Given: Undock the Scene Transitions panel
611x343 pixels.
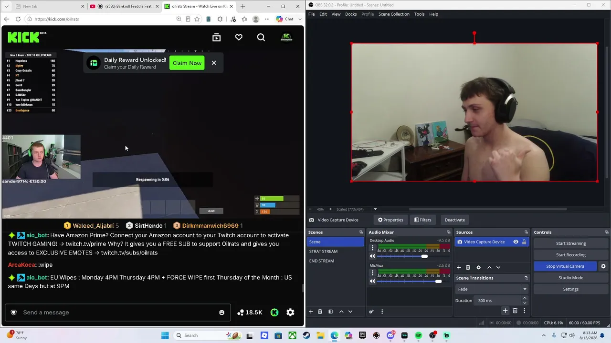Looking at the screenshot, I should 526,278.
